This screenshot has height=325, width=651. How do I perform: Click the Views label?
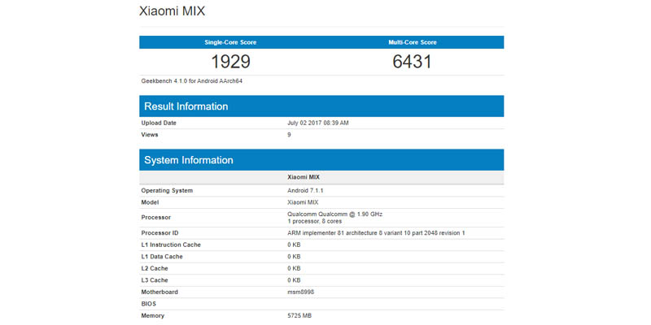click(150, 135)
